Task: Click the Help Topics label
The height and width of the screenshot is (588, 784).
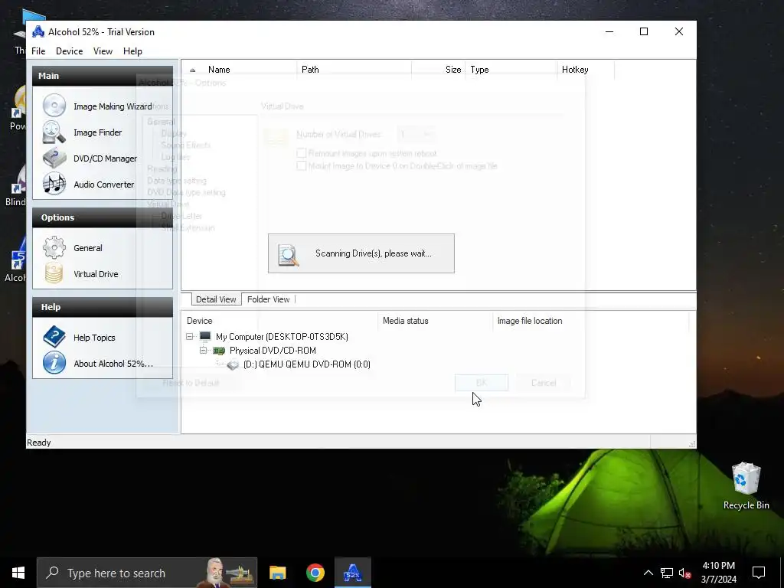Action: [x=94, y=337]
